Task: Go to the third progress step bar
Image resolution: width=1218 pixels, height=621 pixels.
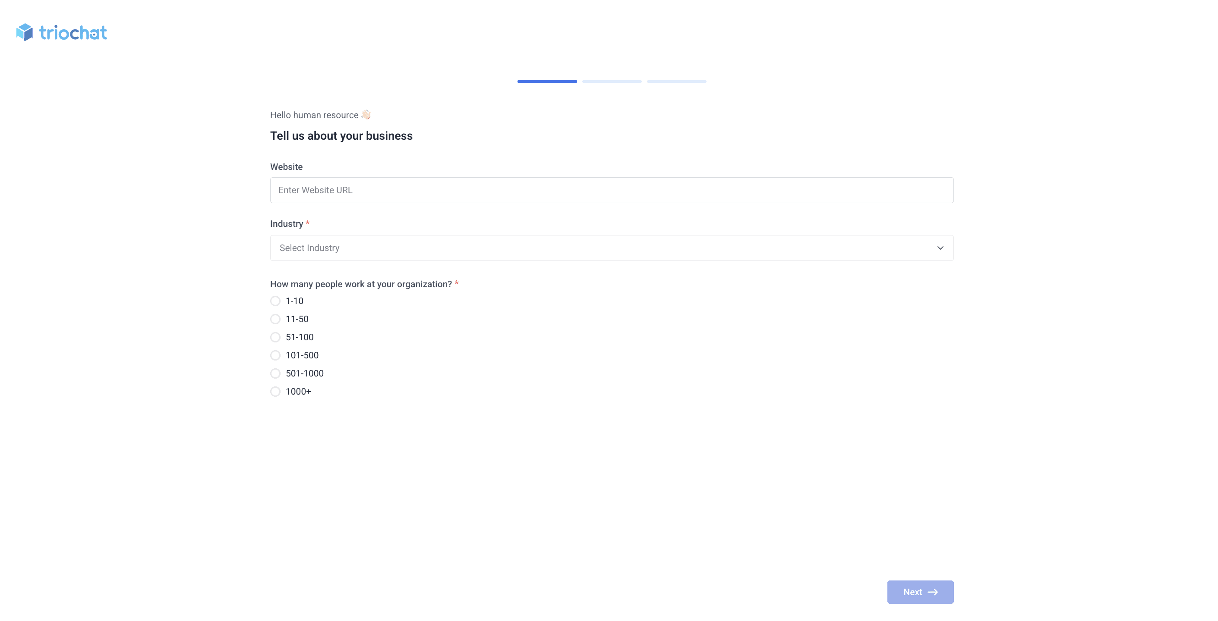Action: pyautogui.click(x=677, y=82)
